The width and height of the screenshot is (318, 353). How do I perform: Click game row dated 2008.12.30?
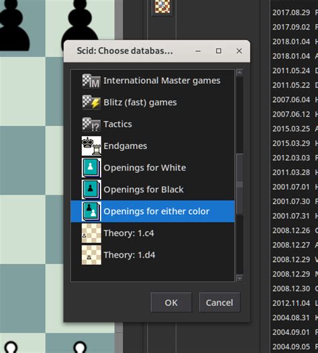[x=295, y=289]
